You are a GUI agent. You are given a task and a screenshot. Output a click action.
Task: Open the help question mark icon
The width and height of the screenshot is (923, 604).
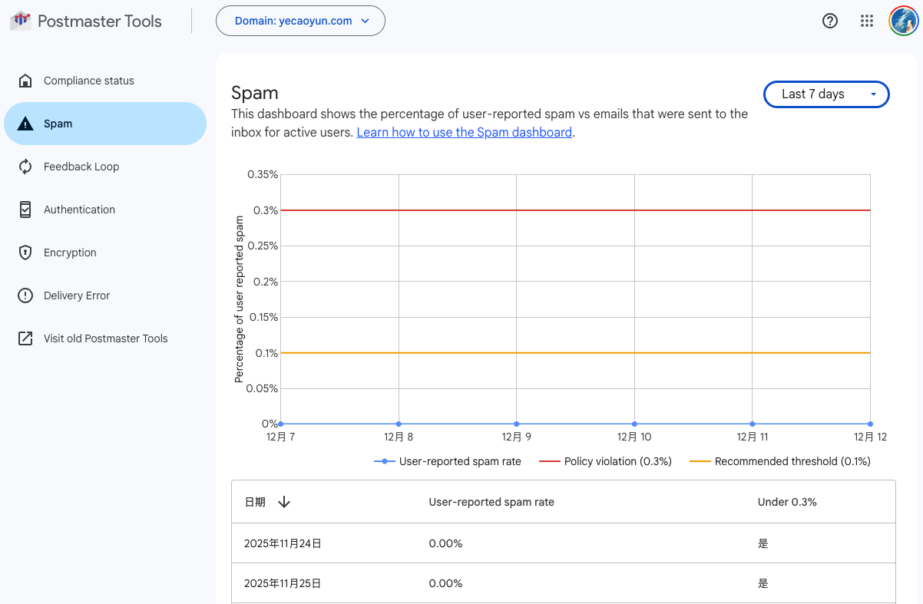(x=829, y=21)
